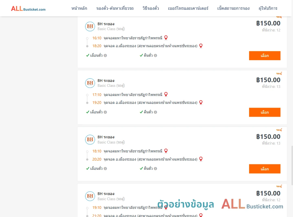
Task: Click 16:10 stop name จุดจอดมหาวิทยาลัยราชภัฏรำไพพรรณี
Action: 133,38
